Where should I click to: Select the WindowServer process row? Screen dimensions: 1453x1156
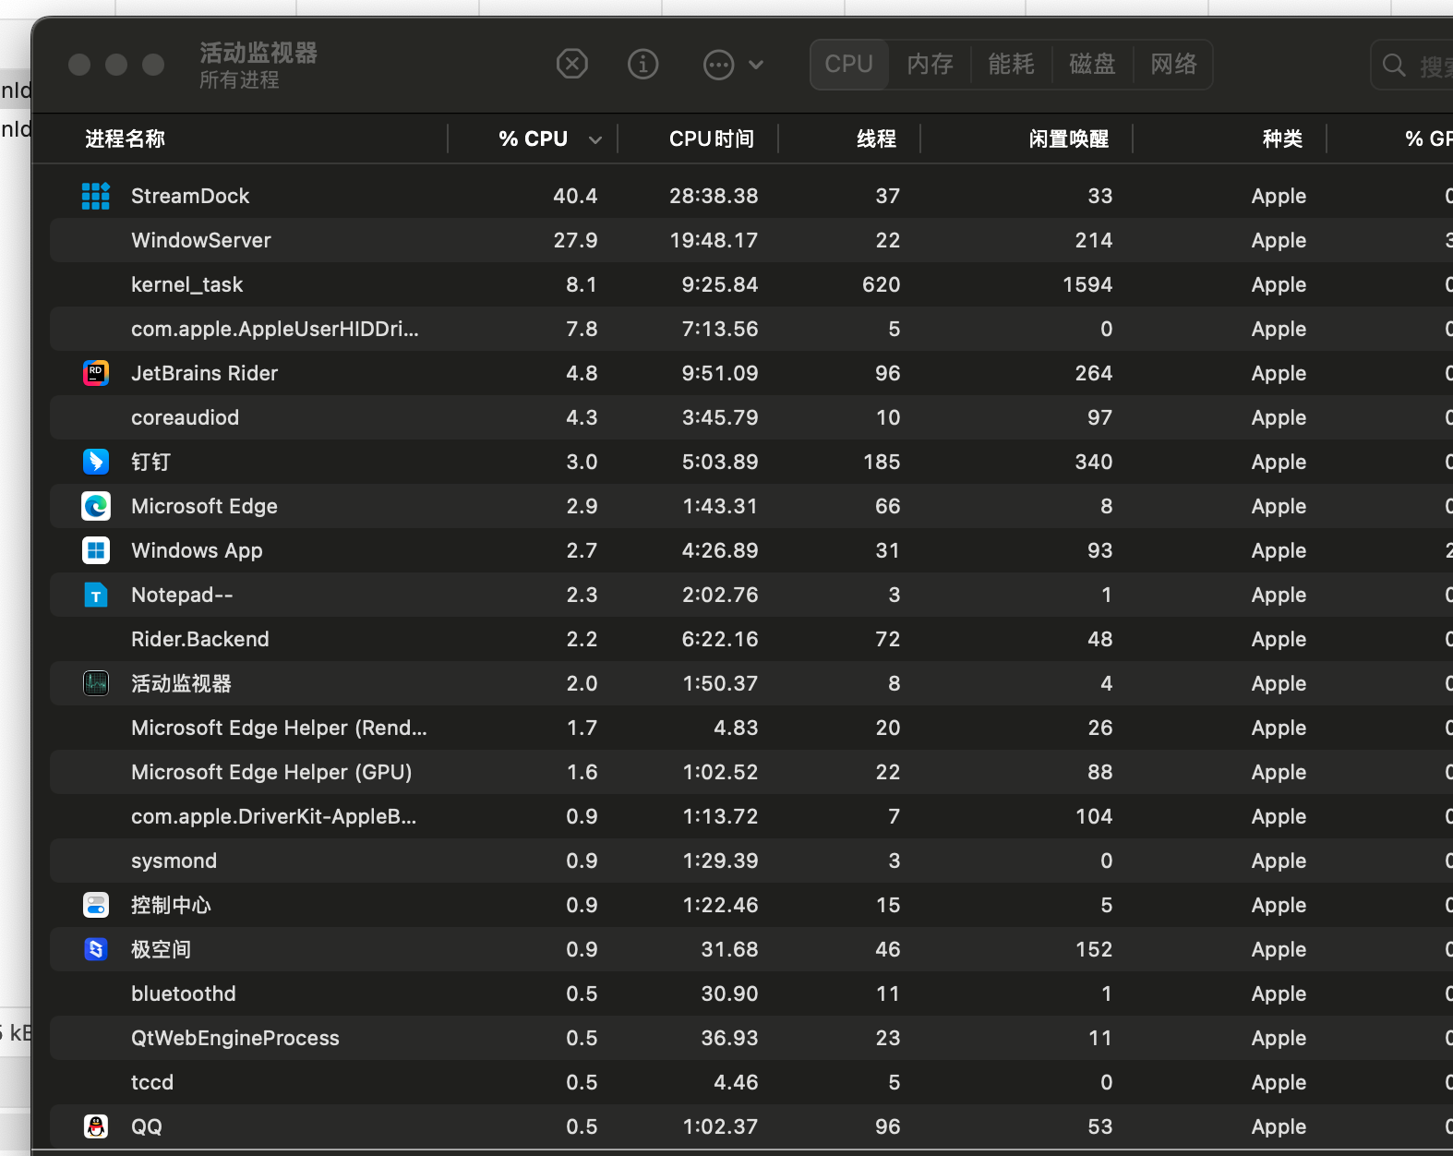click(x=751, y=240)
